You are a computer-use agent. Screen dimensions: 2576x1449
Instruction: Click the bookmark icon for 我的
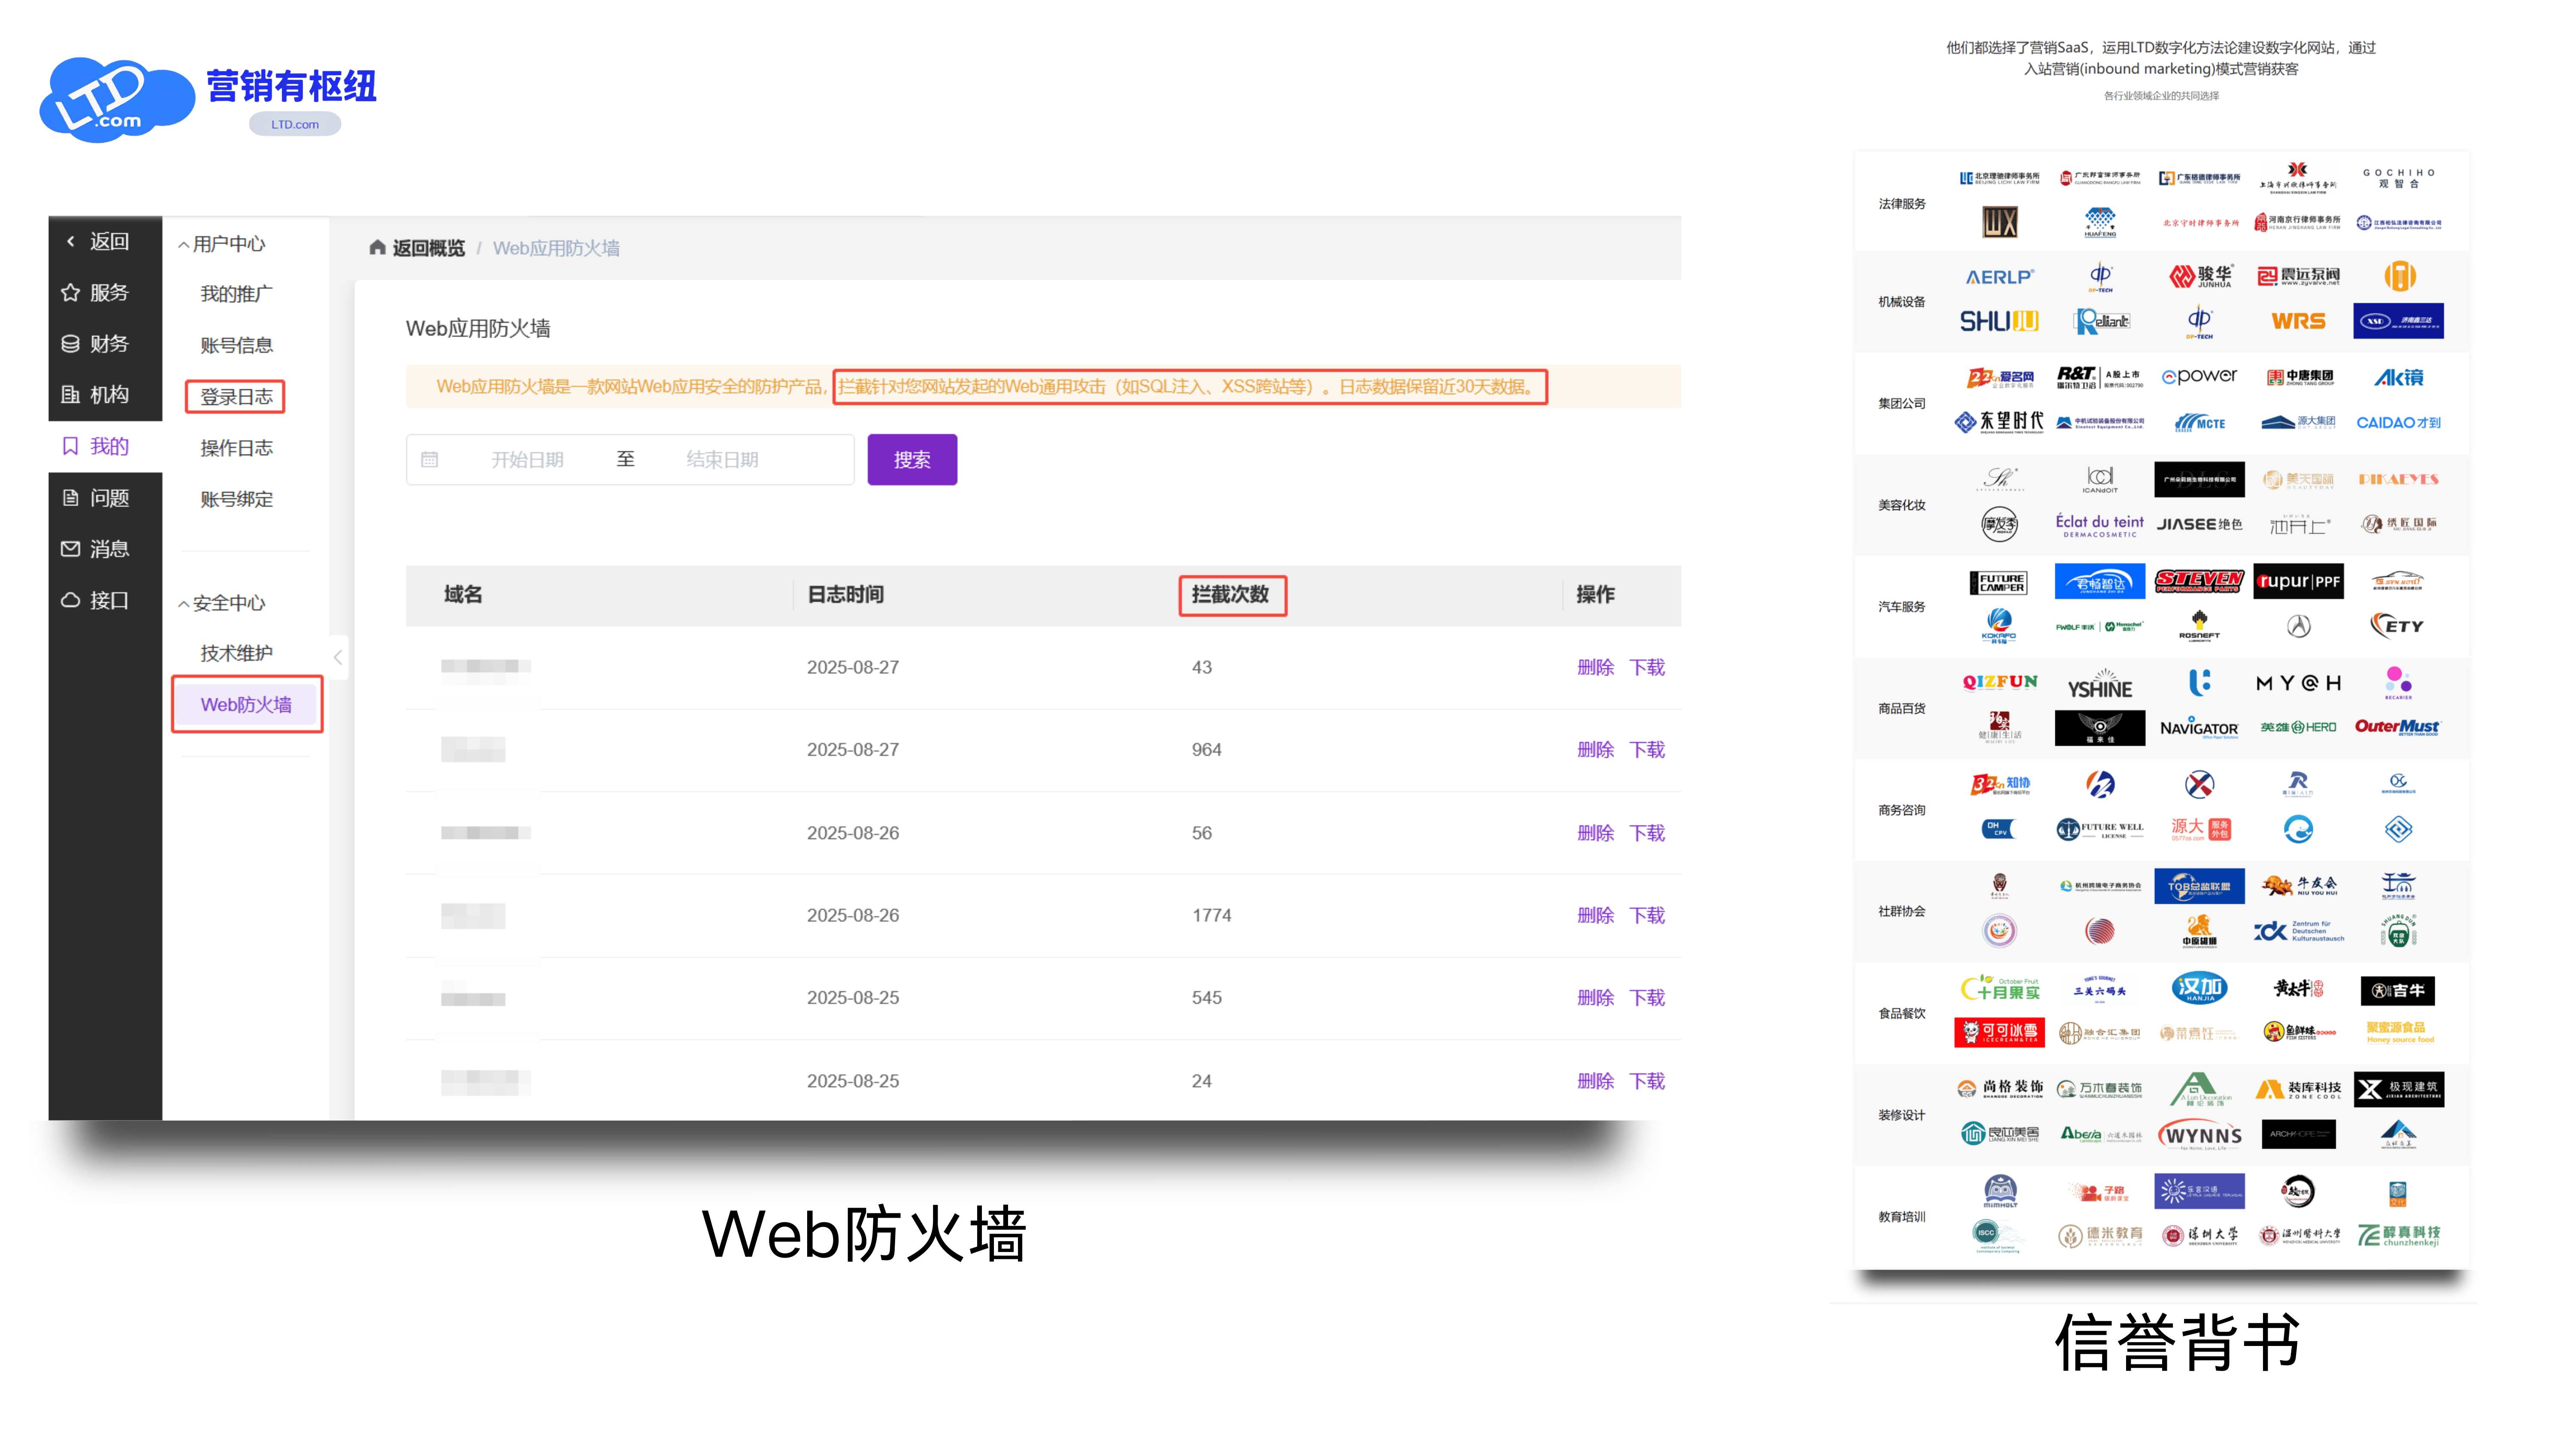pyautogui.click(x=70, y=446)
